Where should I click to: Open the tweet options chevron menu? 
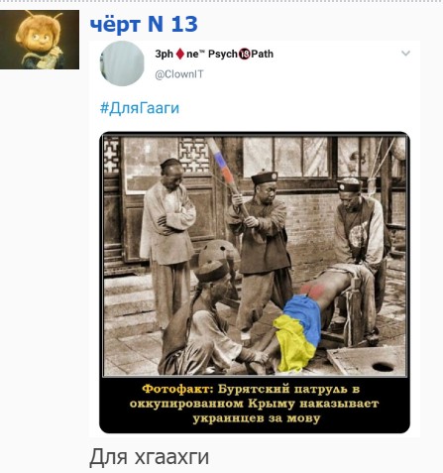405,54
